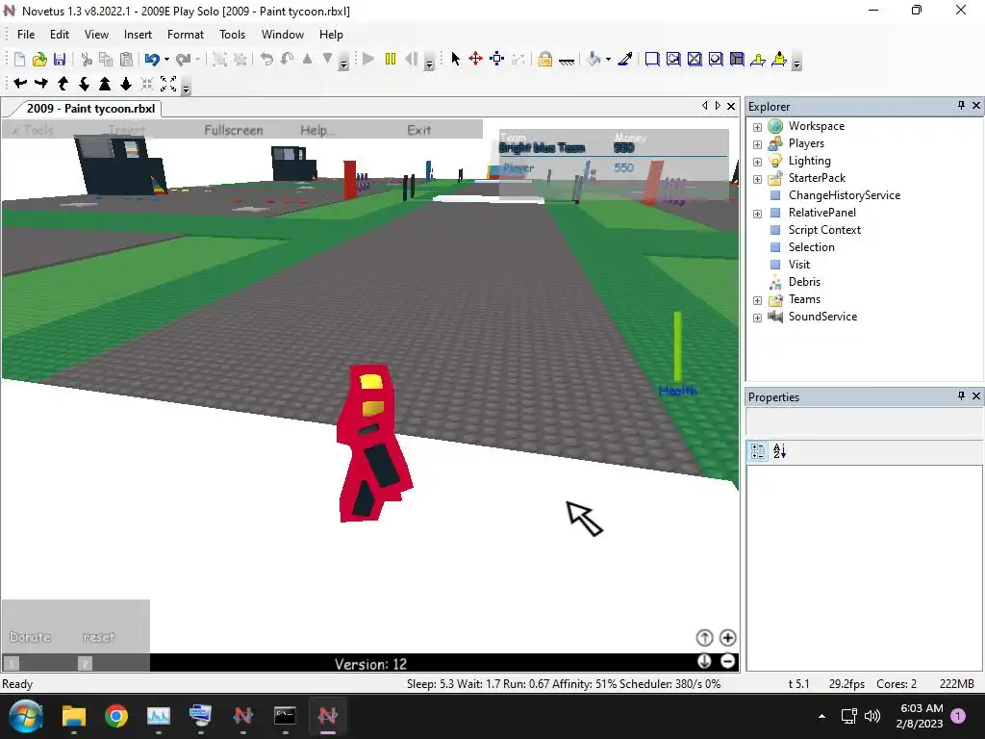985x739 pixels.
Task: Open the Redo history dropdown arrow
Action: (x=197, y=60)
